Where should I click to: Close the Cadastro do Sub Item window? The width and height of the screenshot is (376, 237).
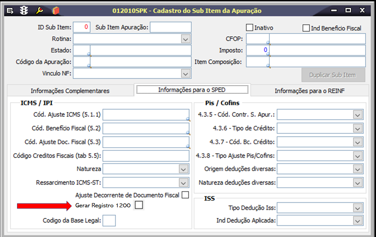362,10
